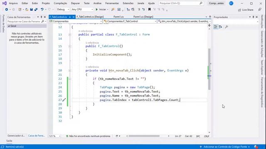The image size is (266, 149).
Task: Open Saída output window tab
Action: pyautogui.click(x=9, y=141)
